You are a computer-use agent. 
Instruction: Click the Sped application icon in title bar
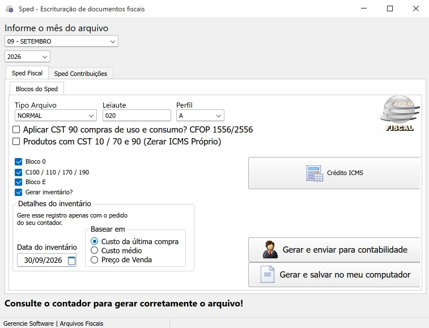pos(10,9)
